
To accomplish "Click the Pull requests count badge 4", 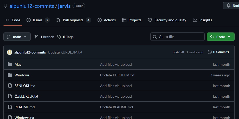I will coord(88,20).
